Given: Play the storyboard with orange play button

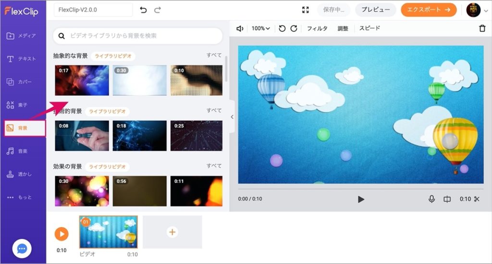Looking at the screenshot, I should pyautogui.click(x=61, y=234).
